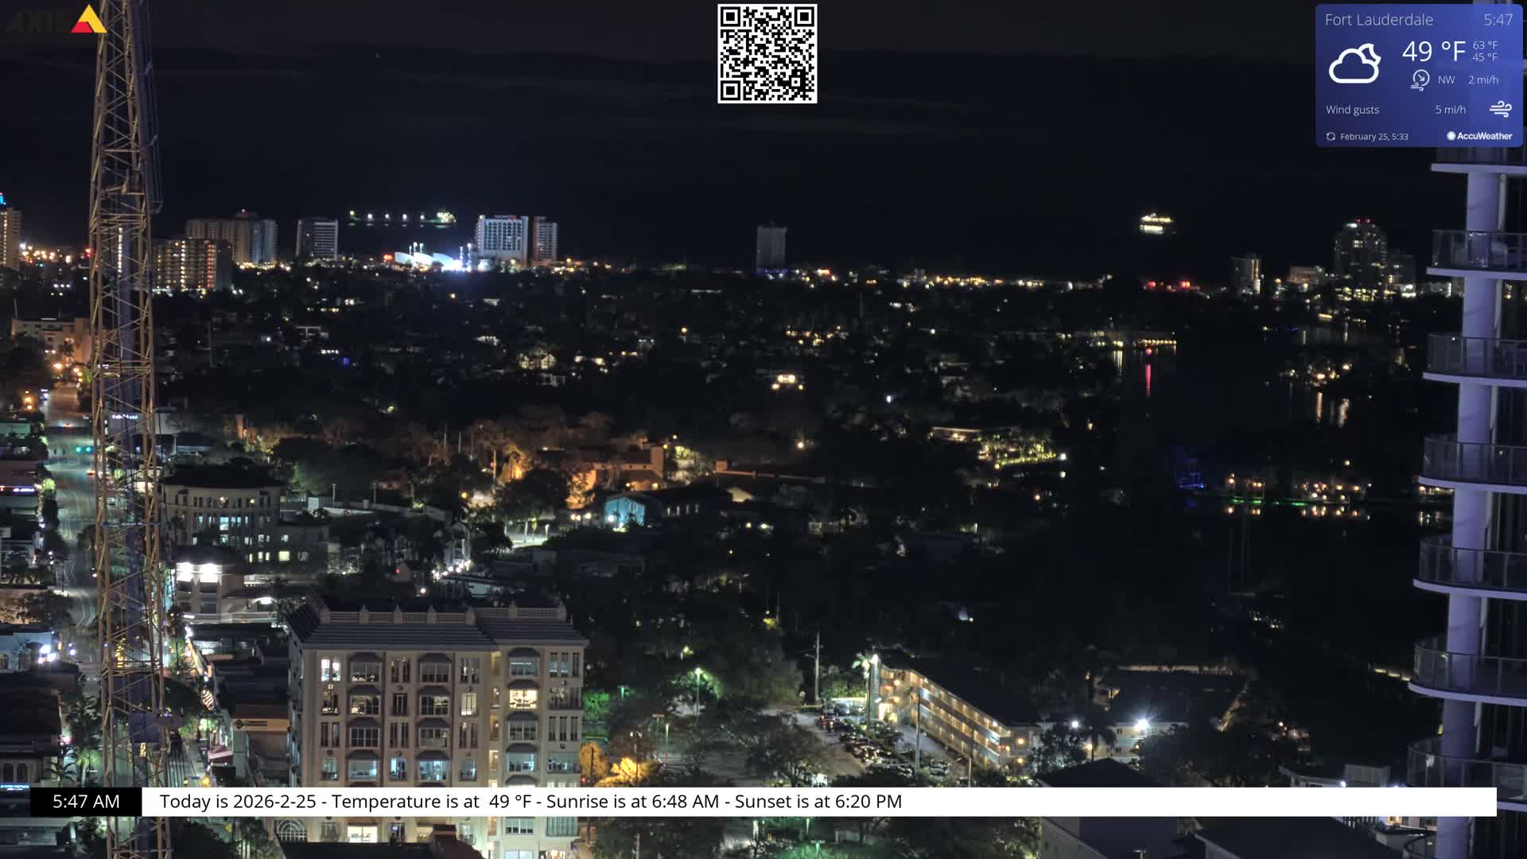1527x859 pixels.
Task: Click the Wind gusts label
Action: click(x=1352, y=110)
